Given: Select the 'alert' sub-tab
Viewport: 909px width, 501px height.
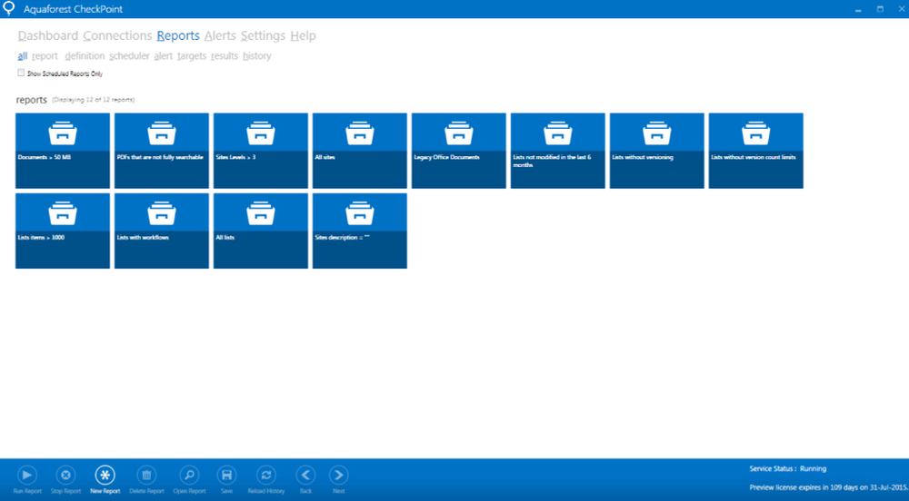Looking at the screenshot, I should click(x=163, y=56).
